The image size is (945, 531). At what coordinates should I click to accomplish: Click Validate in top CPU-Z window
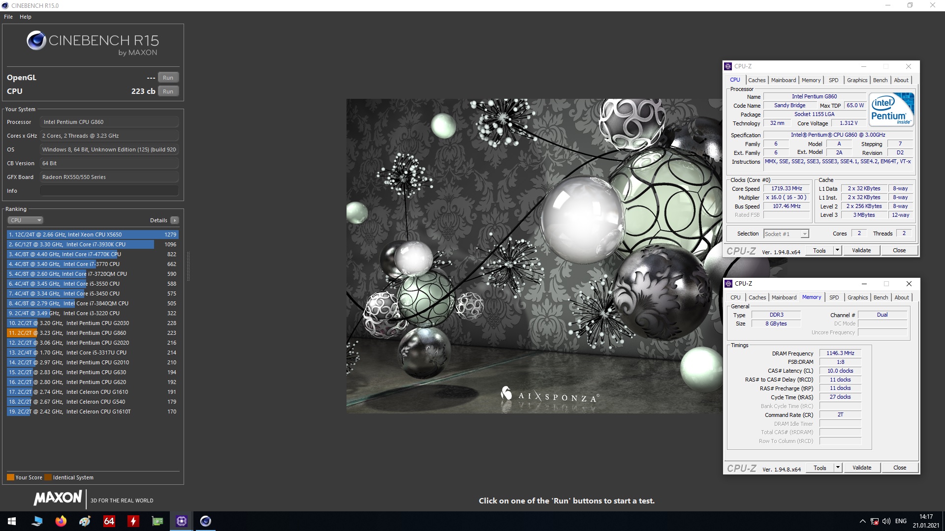pos(861,251)
